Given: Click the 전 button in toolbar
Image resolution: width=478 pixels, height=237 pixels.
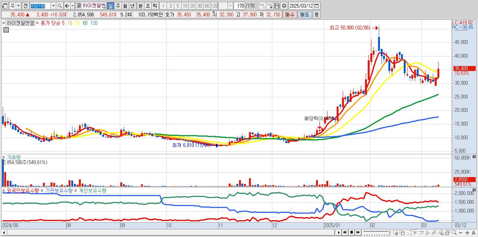Looking at the screenshot, I should [x=25, y=6].
